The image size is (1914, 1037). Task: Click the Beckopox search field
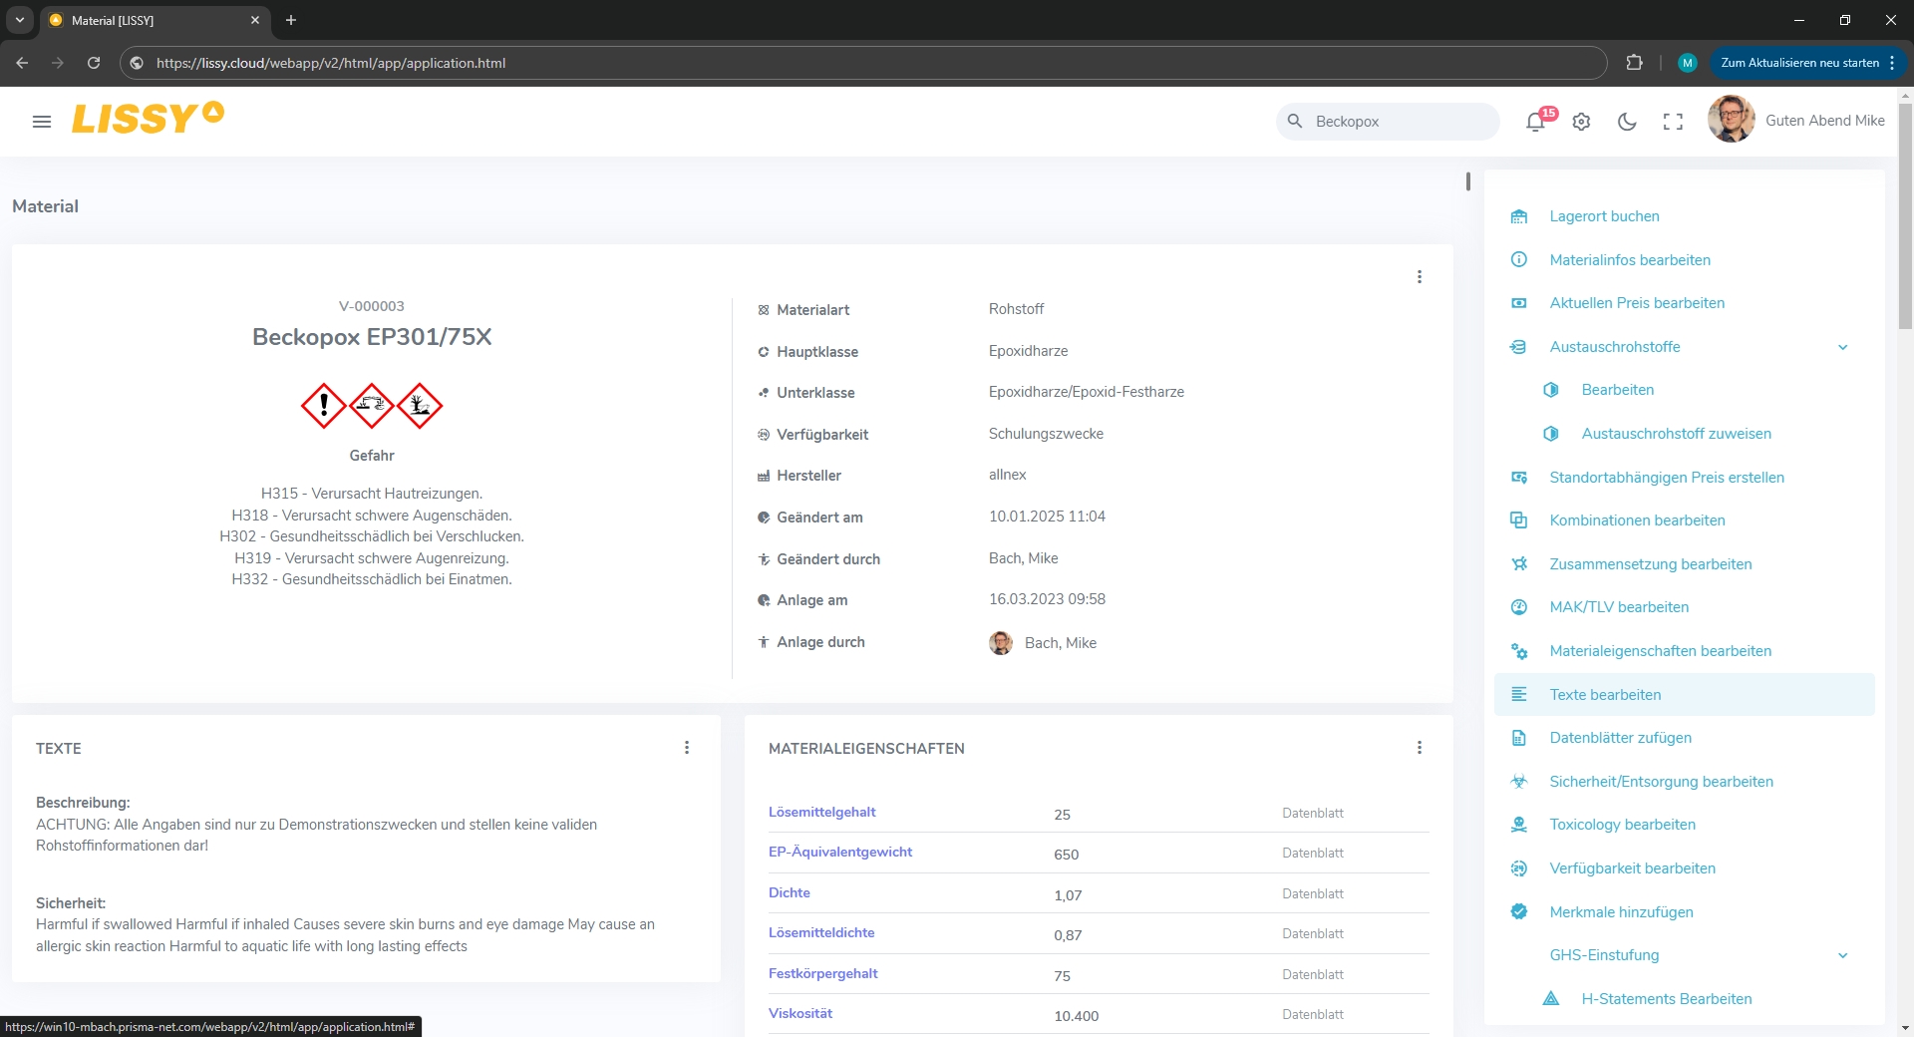point(1388,122)
